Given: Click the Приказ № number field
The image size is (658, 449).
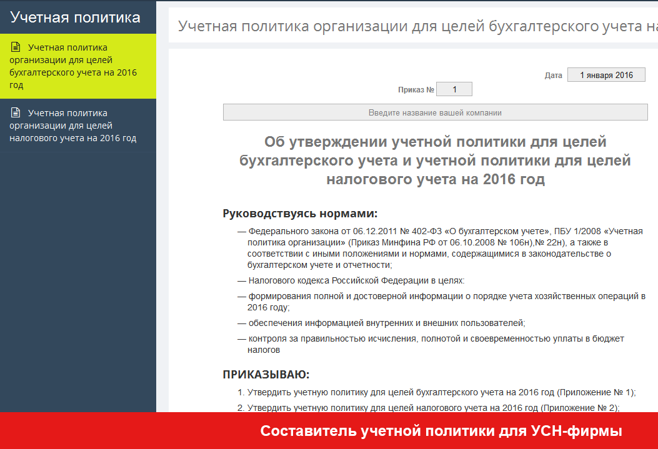Looking at the screenshot, I should (x=454, y=89).
